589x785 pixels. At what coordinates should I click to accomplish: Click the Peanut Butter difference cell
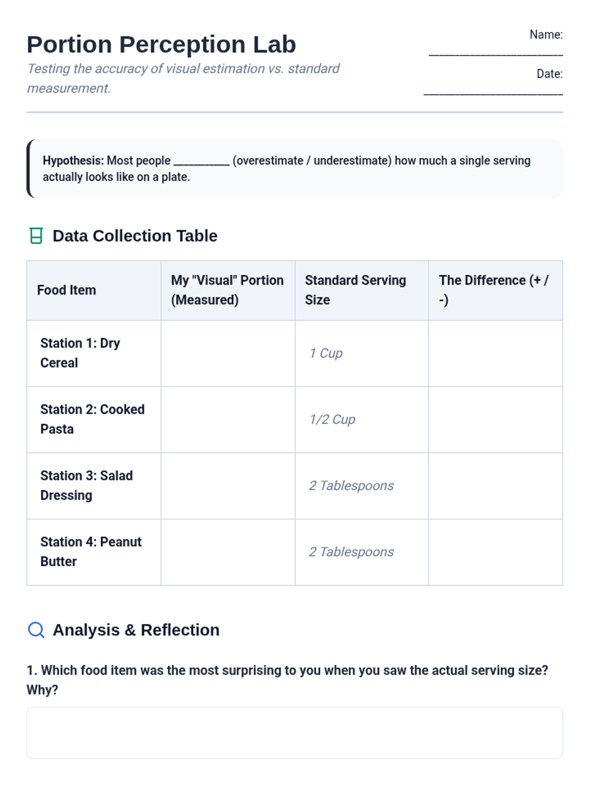tap(495, 552)
